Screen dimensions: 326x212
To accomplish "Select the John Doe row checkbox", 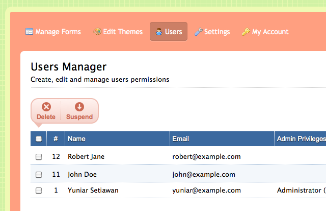I will click(39, 175).
